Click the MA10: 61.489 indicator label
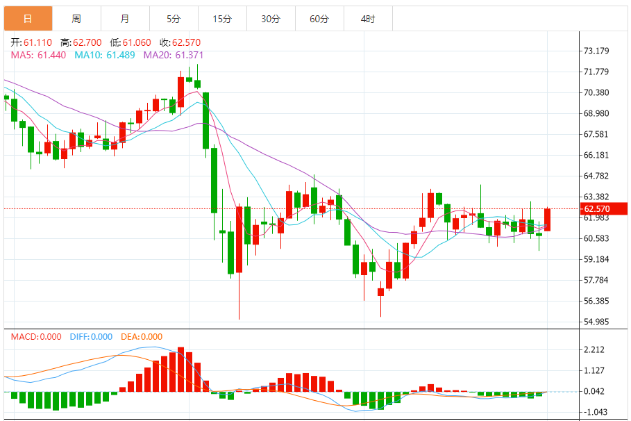This screenshot has width=631, height=421. coord(105,55)
